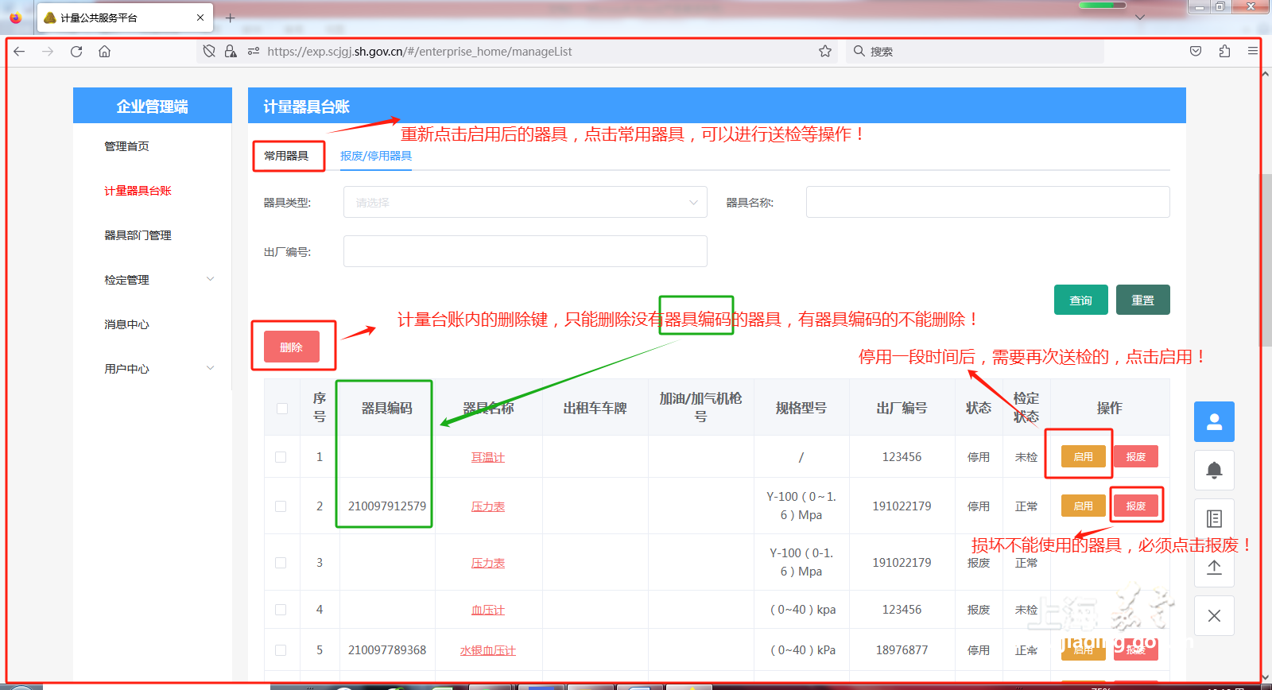
Task: Open the floating document list icon
Action: (x=1214, y=518)
